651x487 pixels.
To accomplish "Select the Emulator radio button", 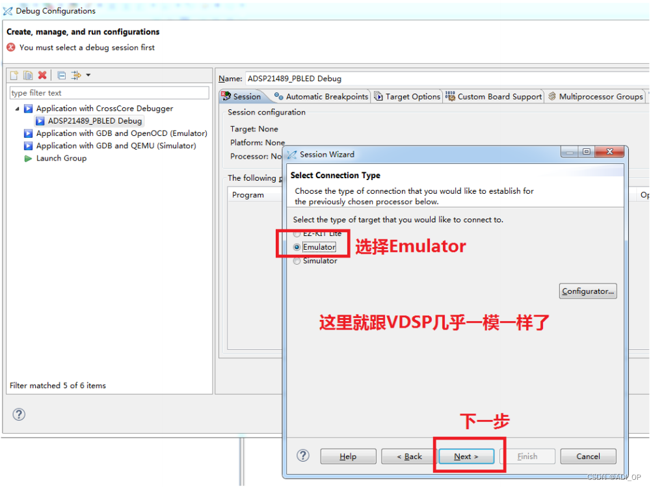I will (x=297, y=247).
